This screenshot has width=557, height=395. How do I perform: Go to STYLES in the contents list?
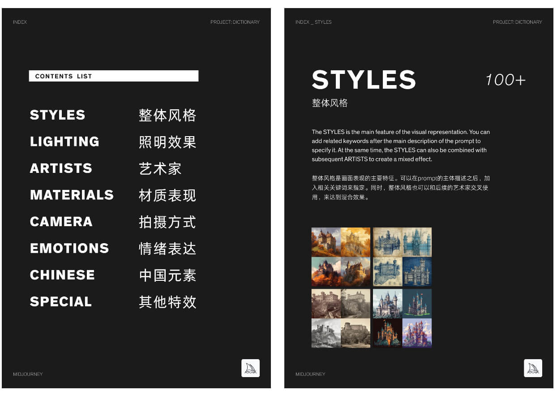[58, 115]
